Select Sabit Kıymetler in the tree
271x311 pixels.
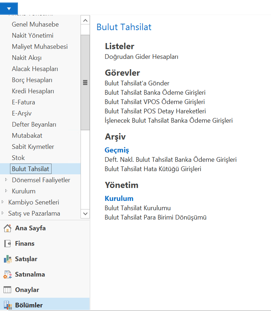pyautogui.click(x=33, y=147)
